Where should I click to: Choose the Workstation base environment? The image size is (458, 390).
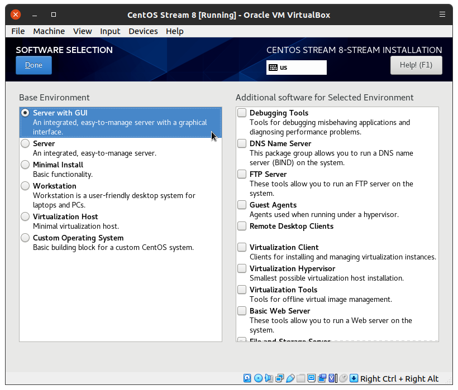(25, 186)
